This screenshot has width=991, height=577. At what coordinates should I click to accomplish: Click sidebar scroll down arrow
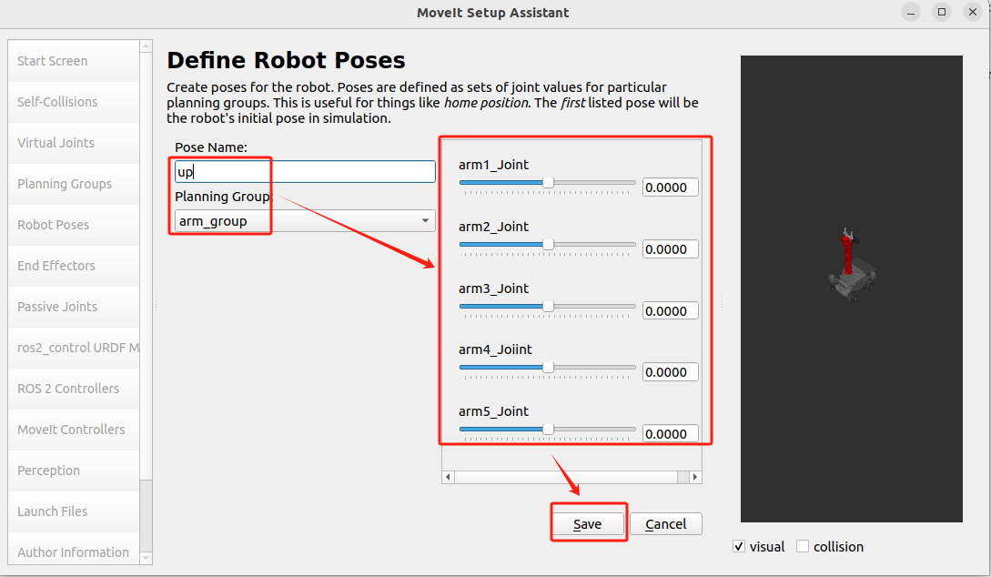[146, 558]
